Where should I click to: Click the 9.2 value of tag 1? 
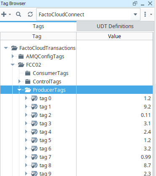click(147, 107)
